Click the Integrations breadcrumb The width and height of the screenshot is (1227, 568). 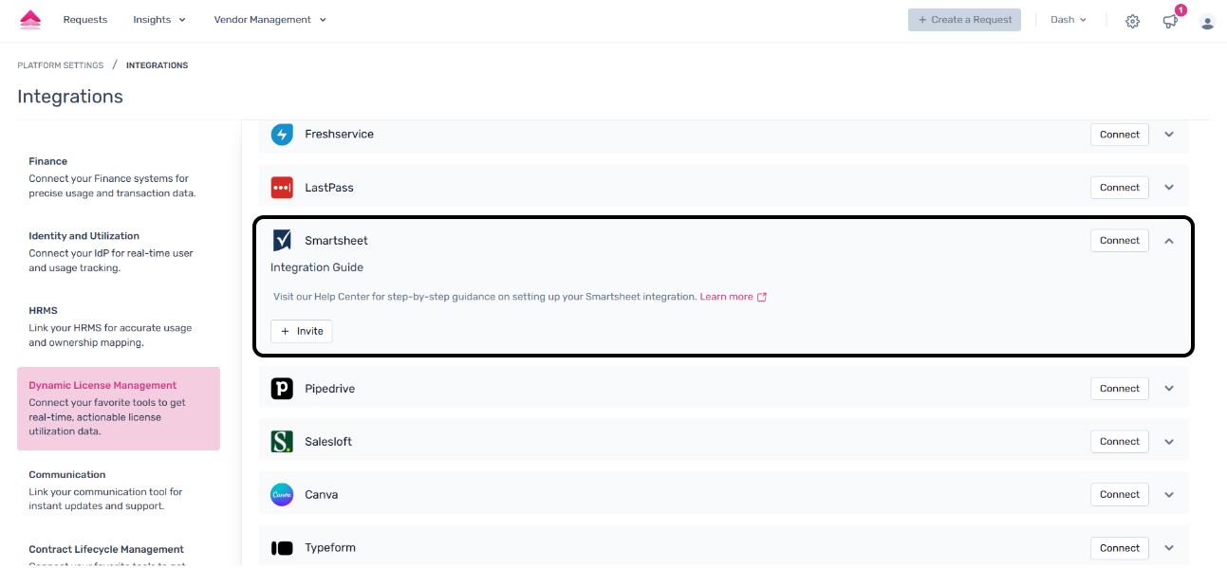click(x=157, y=65)
